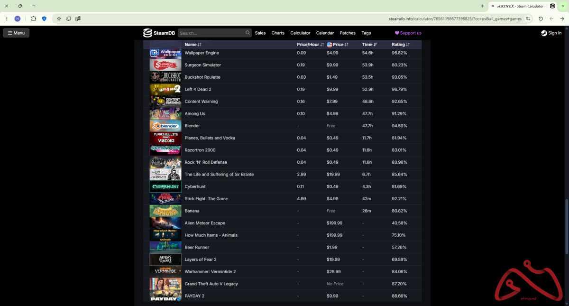This screenshot has height=306, width=569.
Task: Click Planes, Bullets and Vodka thumbnail
Action: [165, 138]
